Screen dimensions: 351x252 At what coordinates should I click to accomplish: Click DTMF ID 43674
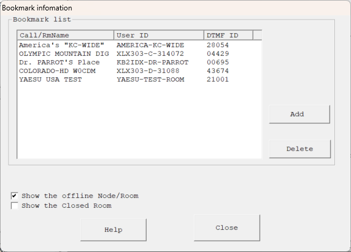pyautogui.click(x=218, y=71)
